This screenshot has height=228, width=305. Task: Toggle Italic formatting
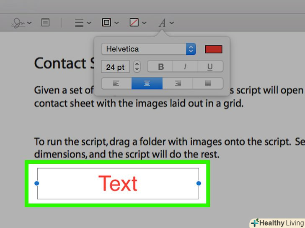point(185,66)
